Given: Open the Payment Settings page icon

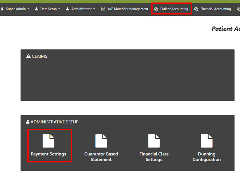Looking at the screenshot, I should click(x=48, y=141).
